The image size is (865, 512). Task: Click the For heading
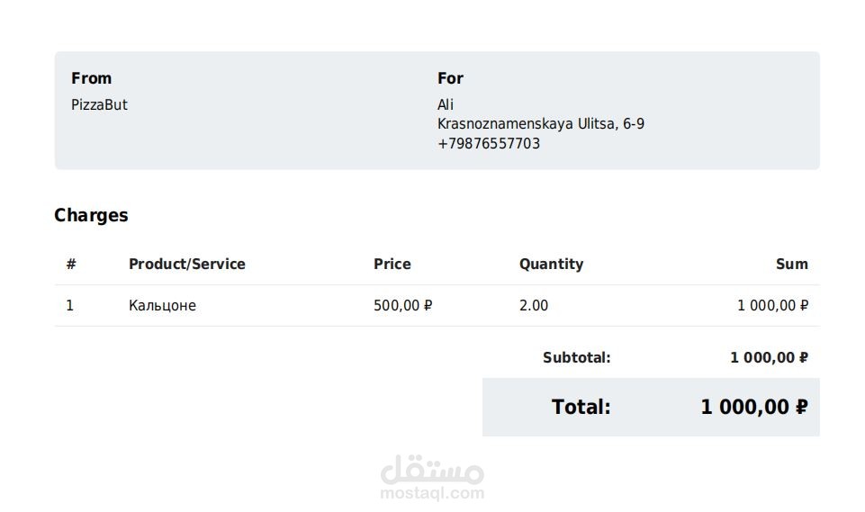click(x=450, y=78)
